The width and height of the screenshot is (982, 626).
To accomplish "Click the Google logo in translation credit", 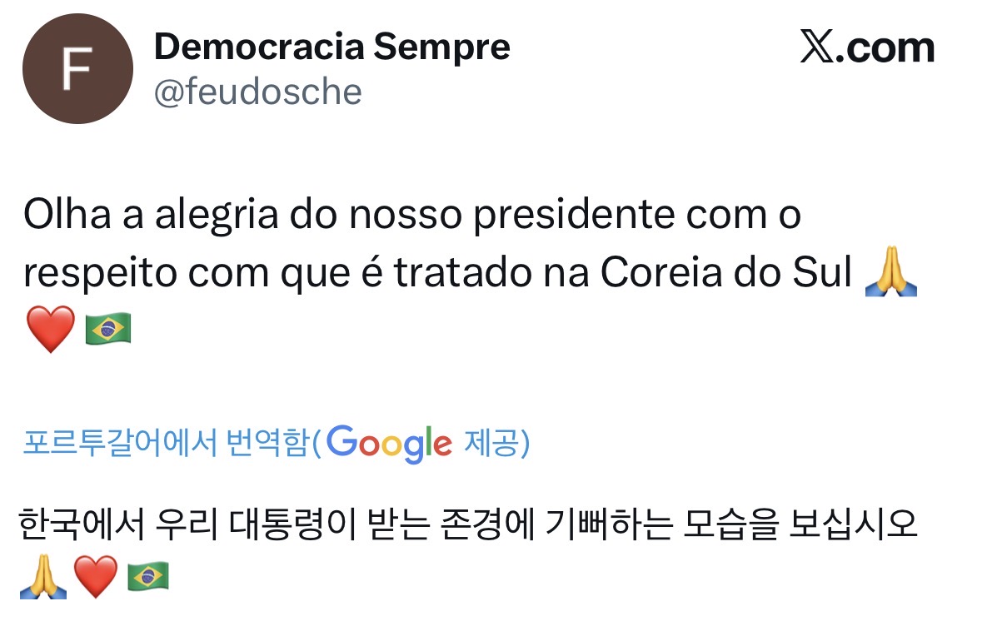I will click(389, 444).
